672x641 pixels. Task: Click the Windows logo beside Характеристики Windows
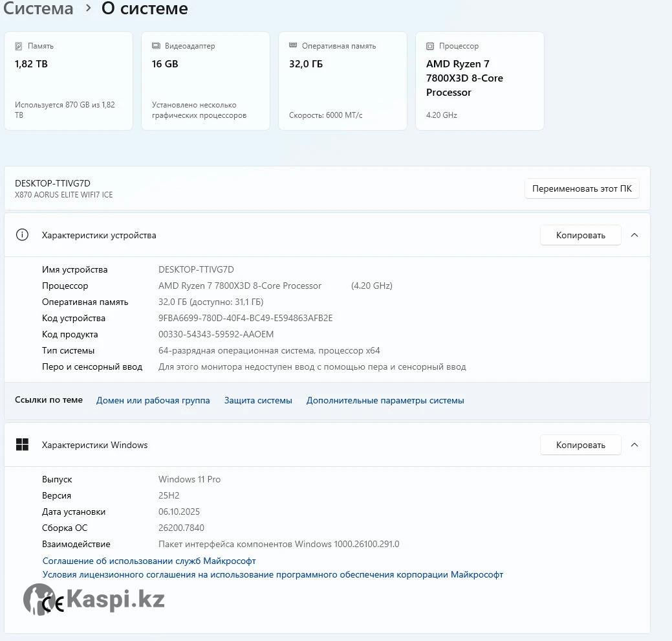pyautogui.click(x=22, y=445)
